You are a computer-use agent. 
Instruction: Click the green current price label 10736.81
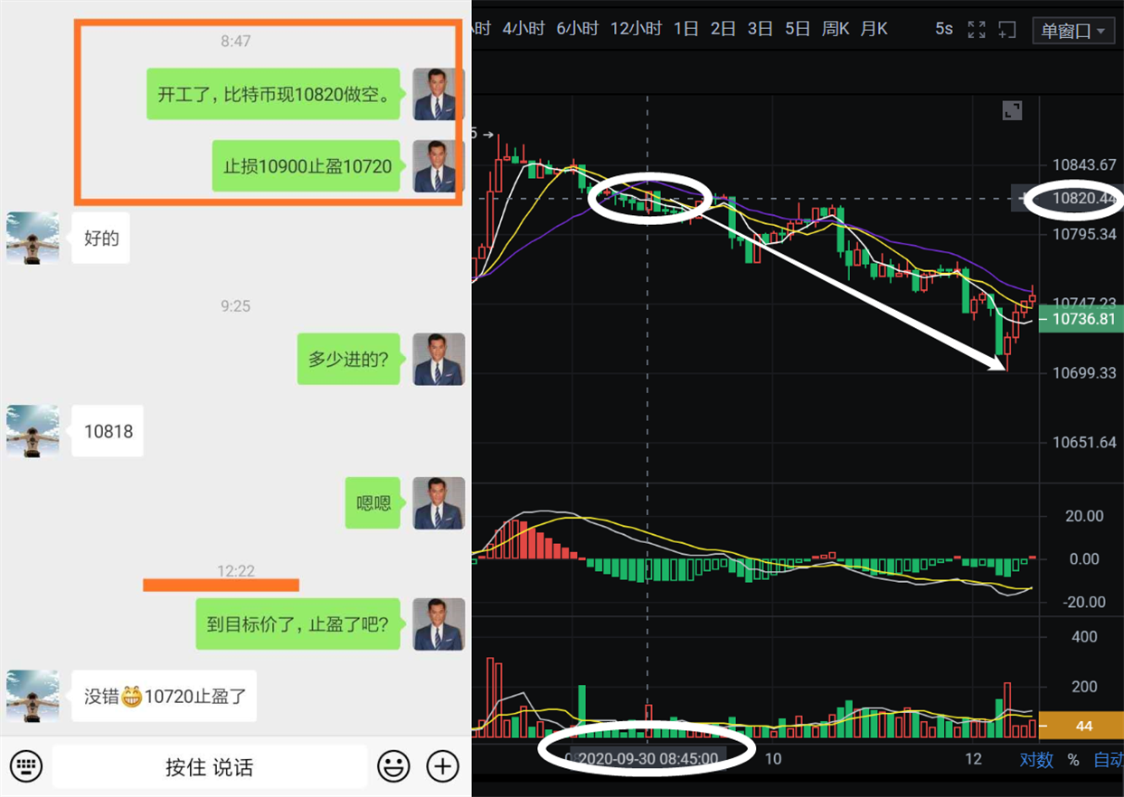[x=1081, y=318]
